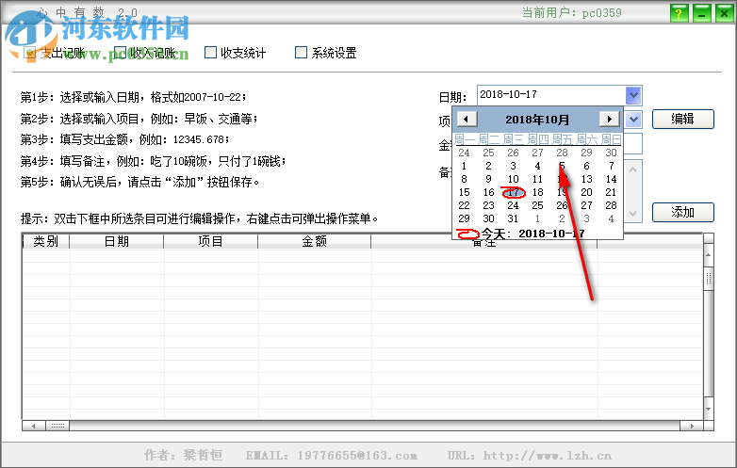Pick day 18 in the calendar
This screenshot has height=468, width=737.
[538, 192]
